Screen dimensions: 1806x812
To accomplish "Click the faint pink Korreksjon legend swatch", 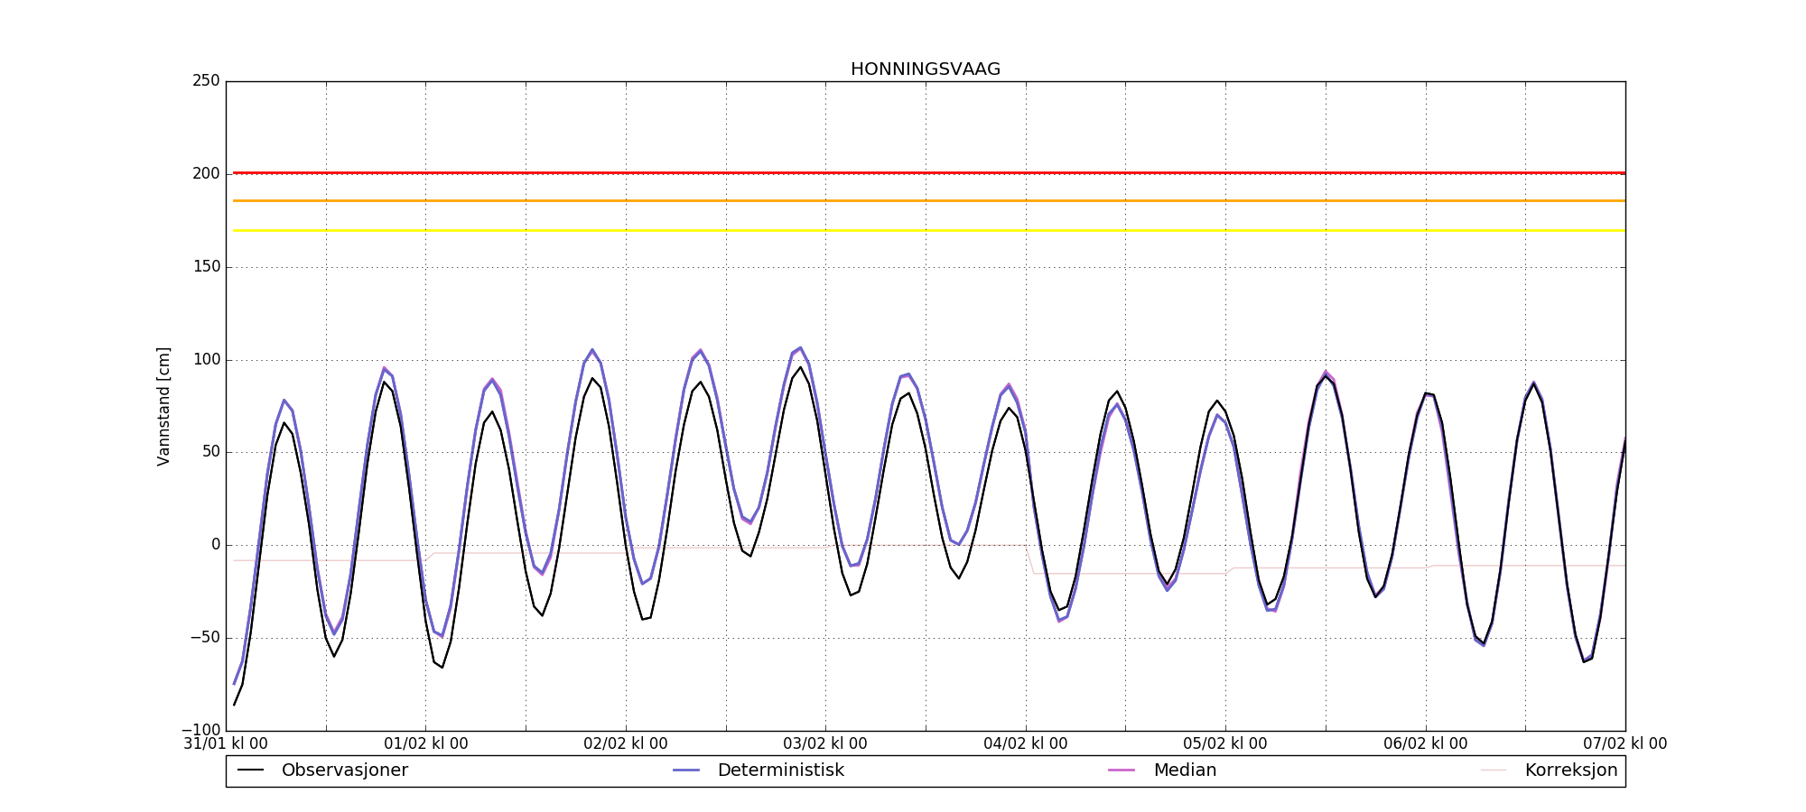I will (x=1494, y=770).
